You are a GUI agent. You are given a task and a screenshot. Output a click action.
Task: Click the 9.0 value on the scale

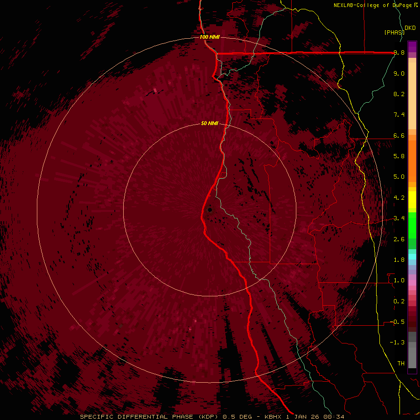[399, 74]
